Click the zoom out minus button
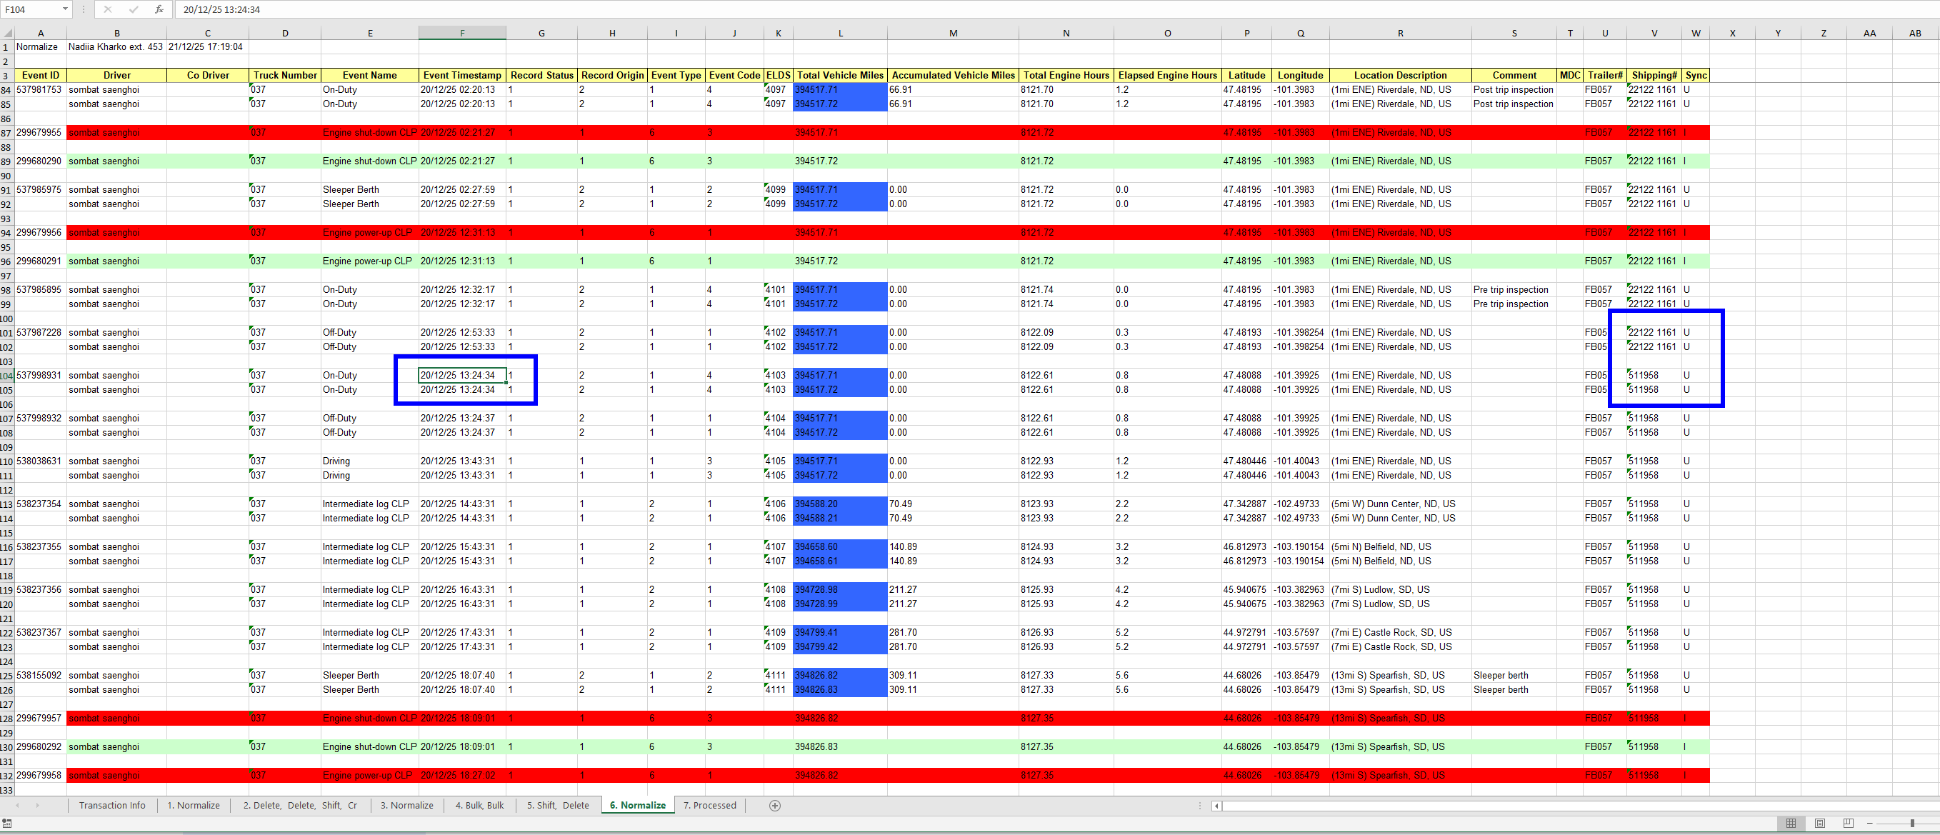Viewport: 1940px width, 835px height. click(1869, 823)
